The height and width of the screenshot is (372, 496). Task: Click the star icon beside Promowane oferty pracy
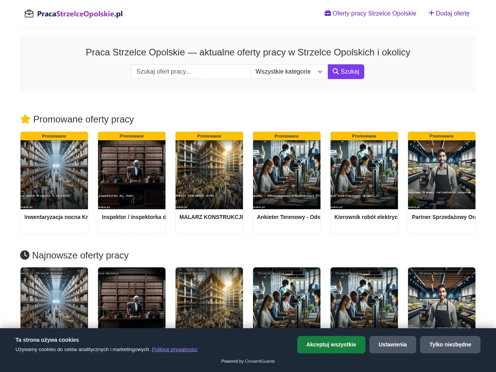[25, 119]
